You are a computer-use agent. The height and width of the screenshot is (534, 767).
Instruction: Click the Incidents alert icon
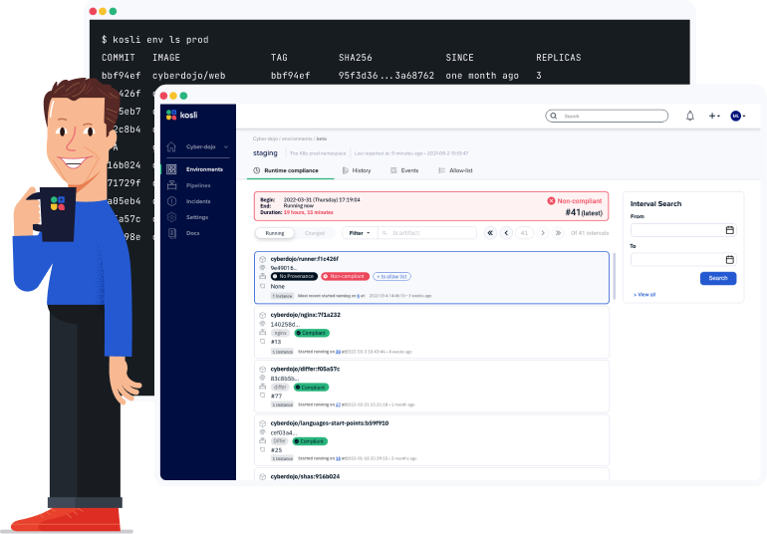click(x=171, y=201)
